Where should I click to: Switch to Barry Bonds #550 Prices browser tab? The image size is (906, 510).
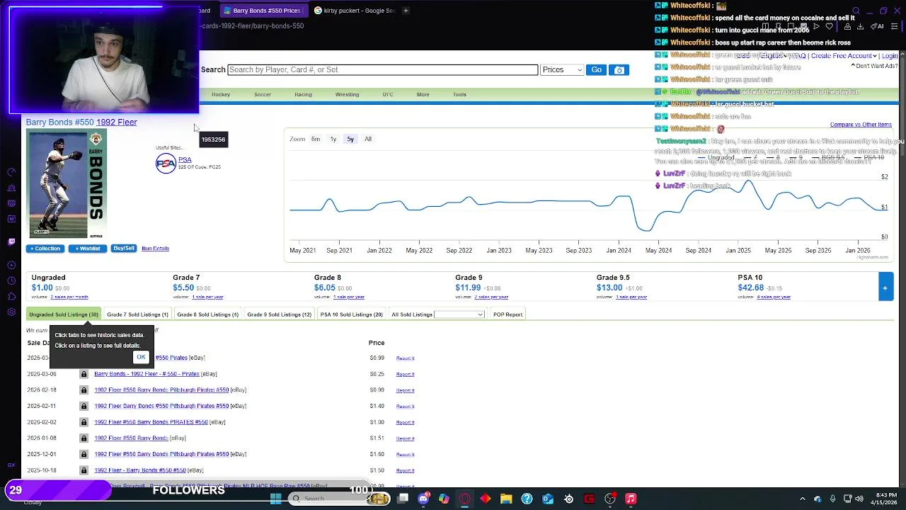[x=262, y=11]
